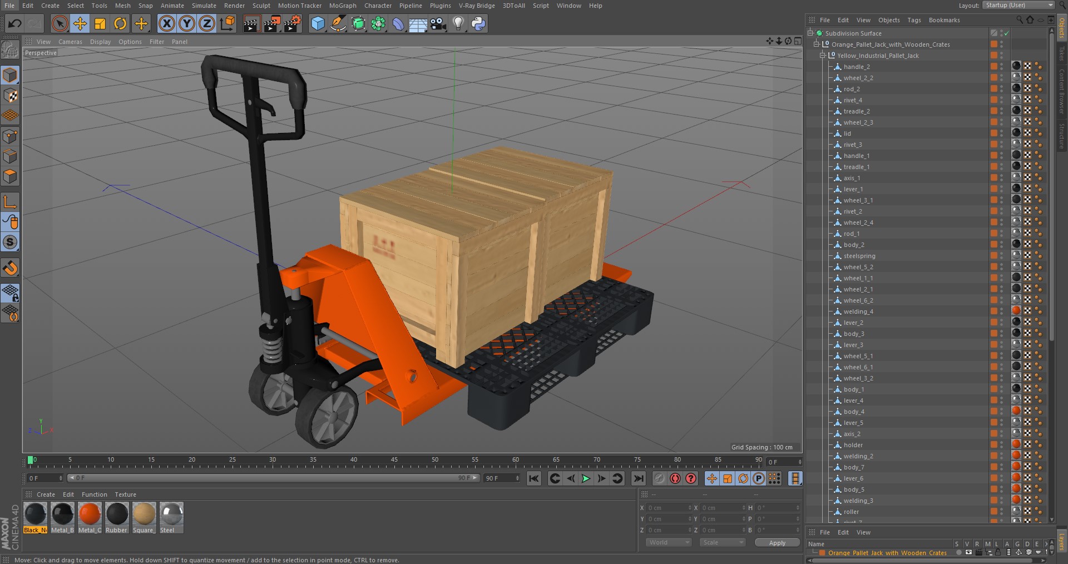This screenshot has width=1068, height=564.
Task: Select steelspring object in tree
Action: [859, 256]
